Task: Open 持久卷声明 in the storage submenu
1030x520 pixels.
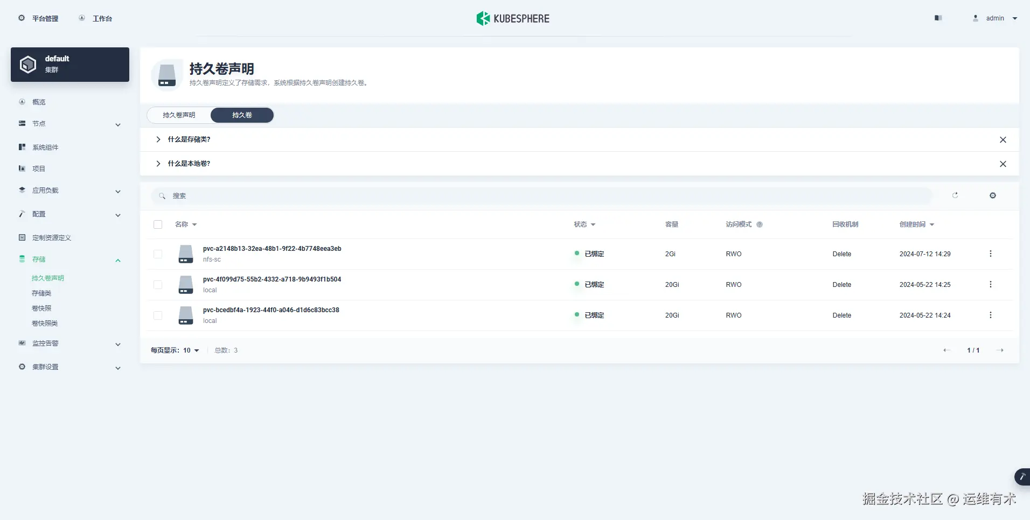Action: (x=48, y=278)
